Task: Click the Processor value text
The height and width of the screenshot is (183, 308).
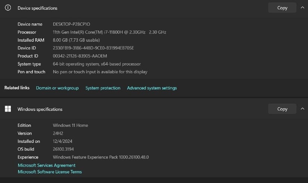Action: click(x=109, y=32)
